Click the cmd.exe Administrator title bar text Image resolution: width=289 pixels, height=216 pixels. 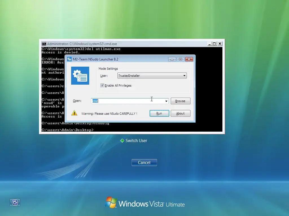click(82, 44)
